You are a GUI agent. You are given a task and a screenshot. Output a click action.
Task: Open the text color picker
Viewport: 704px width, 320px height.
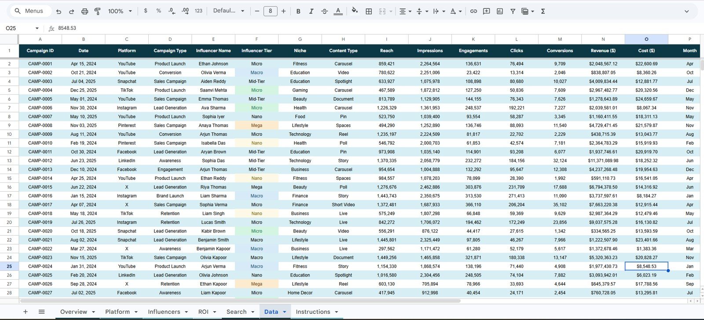[x=338, y=11]
